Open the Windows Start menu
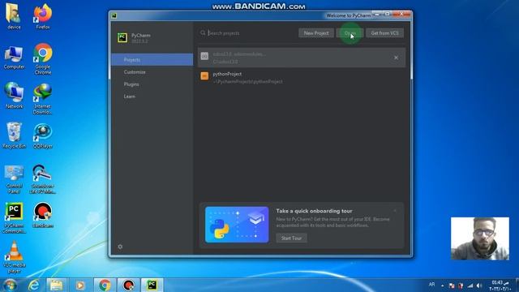Screen dimensions: 519x292 [10, 285]
